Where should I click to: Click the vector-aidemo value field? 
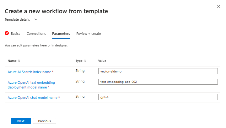[158, 71]
